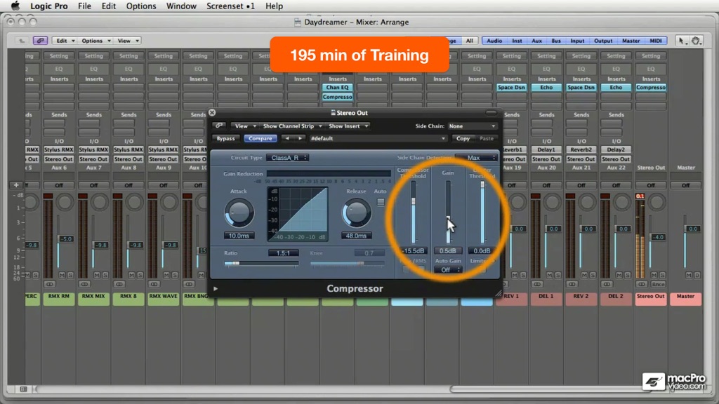719x404 pixels.
Task: Open Show Insert dropdown in Compressor
Action: coord(348,126)
